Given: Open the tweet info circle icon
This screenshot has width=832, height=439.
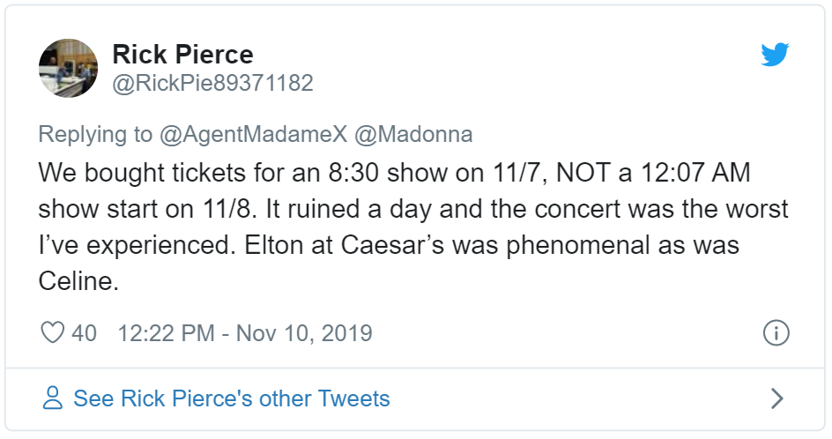Looking at the screenshot, I should (x=775, y=332).
